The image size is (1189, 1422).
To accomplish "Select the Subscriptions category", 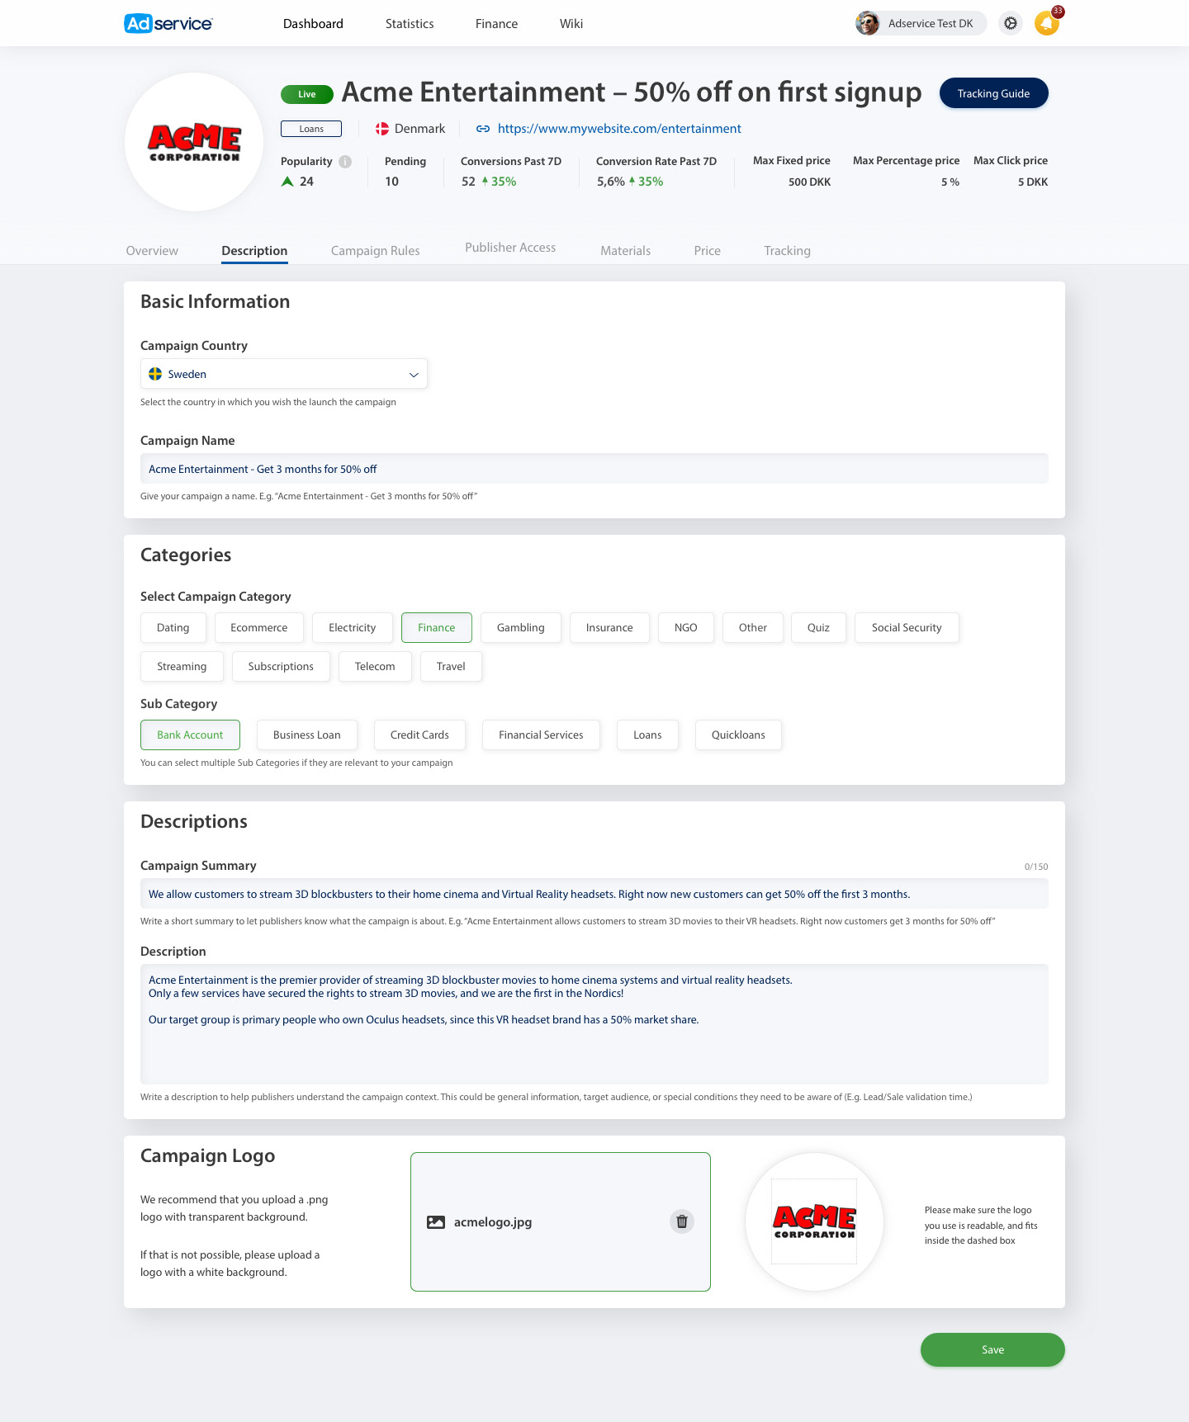I will 281,667.
